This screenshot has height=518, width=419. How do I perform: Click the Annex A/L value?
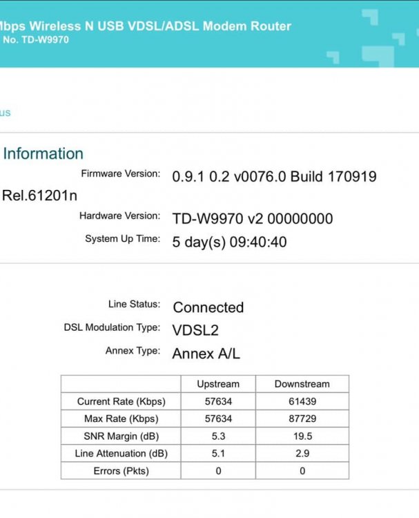click(x=206, y=353)
